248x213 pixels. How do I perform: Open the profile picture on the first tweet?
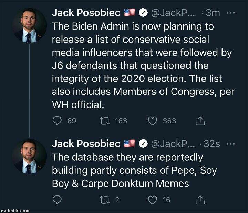coord(29,25)
